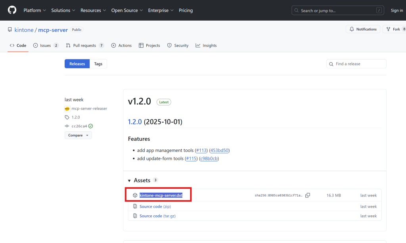Copy the sha256 checksum to clipboard
This screenshot has width=406, height=243.
pos(308,195)
